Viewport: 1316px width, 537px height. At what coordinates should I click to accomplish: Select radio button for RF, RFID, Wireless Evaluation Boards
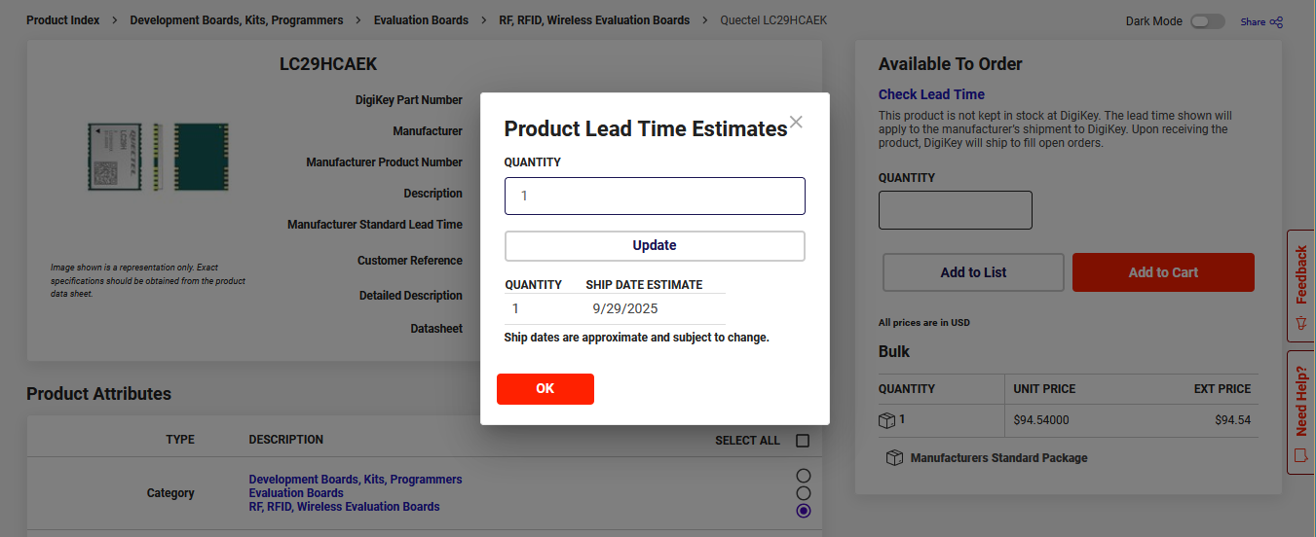tap(803, 511)
